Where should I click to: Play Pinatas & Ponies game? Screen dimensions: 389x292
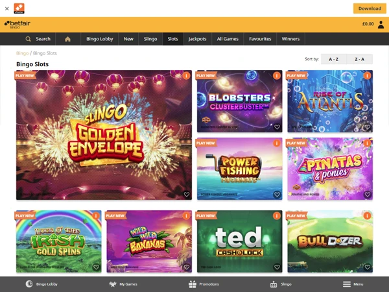tap(330, 169)
